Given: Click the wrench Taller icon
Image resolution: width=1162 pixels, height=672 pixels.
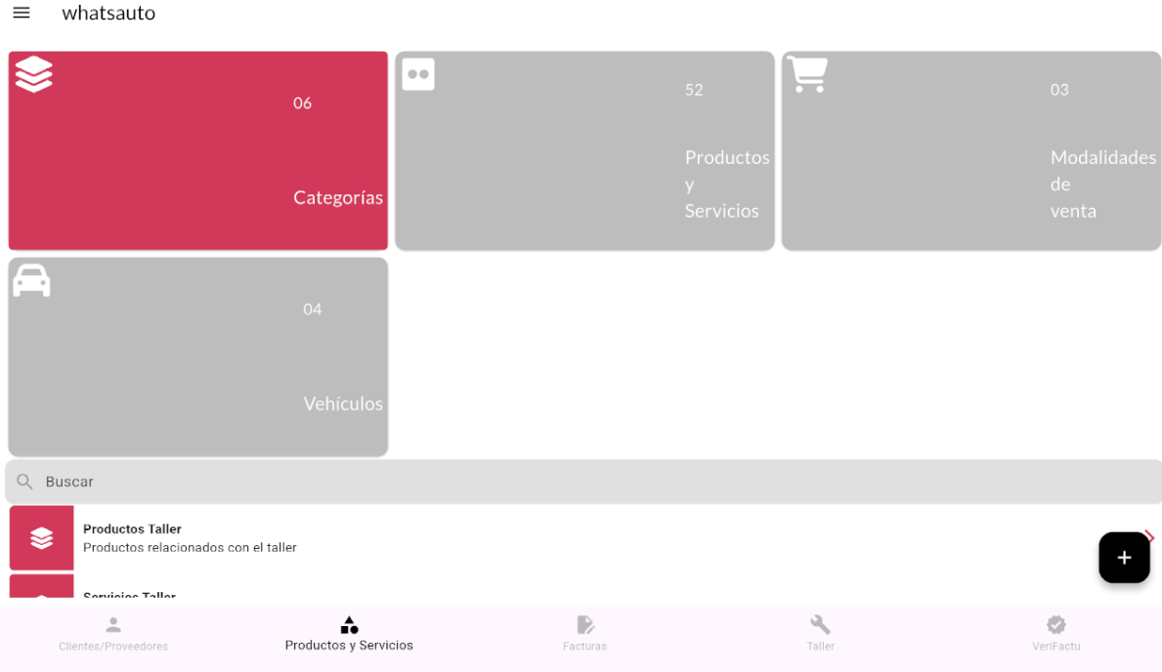Looking at the screenshot, I should pos(820,624).
